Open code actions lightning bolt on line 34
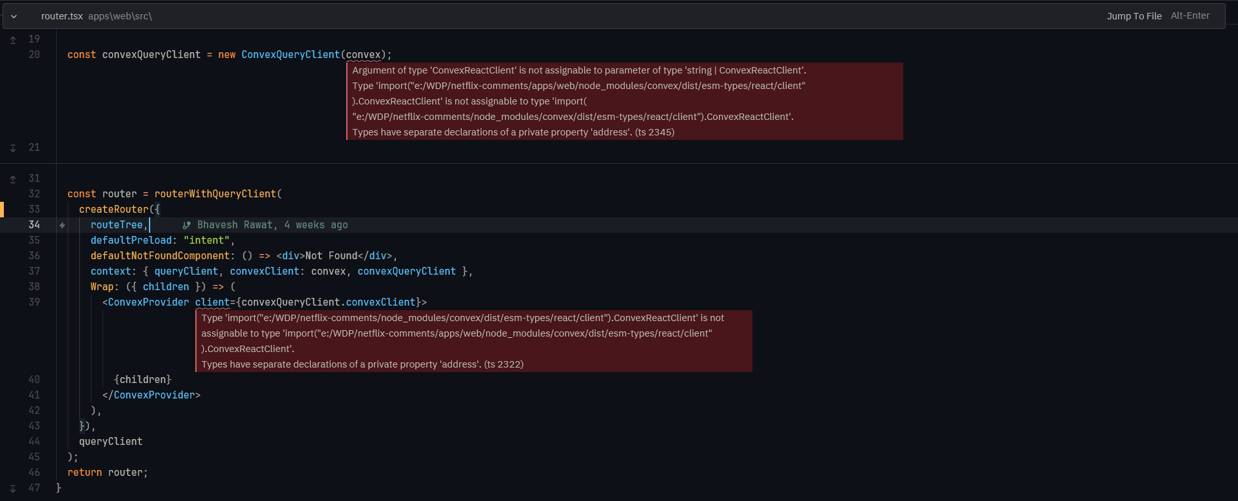 pyautogui.click(x=62, y=225)
